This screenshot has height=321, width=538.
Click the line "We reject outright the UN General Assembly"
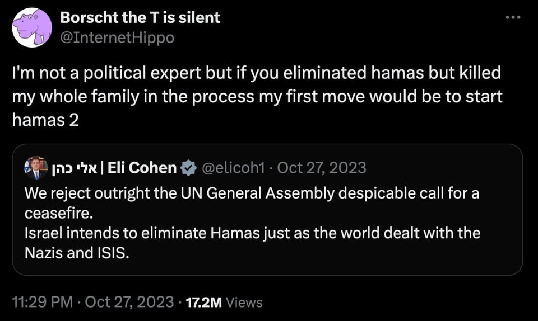(168, 193)
